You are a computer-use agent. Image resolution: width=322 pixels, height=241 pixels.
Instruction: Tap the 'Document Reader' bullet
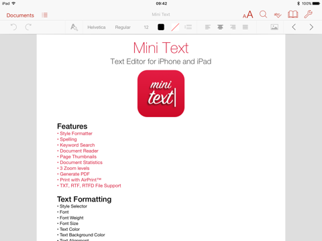click(x=78, y=151)
